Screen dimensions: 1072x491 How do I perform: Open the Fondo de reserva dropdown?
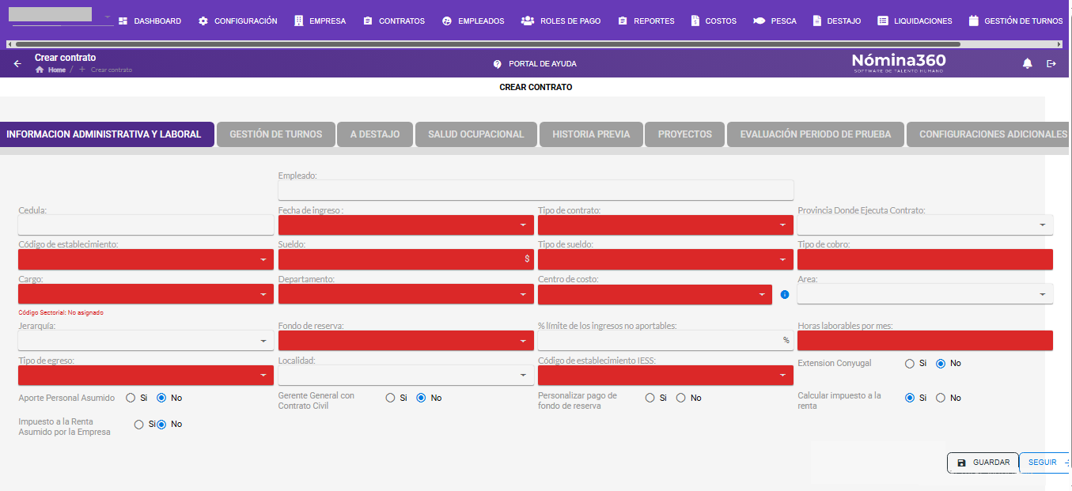click(406, 341)
